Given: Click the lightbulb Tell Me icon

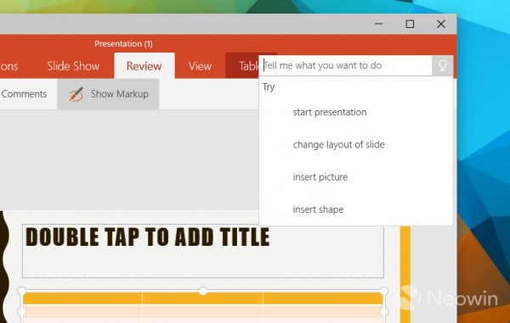Looking at the screenshot, I should pos(442,66).
